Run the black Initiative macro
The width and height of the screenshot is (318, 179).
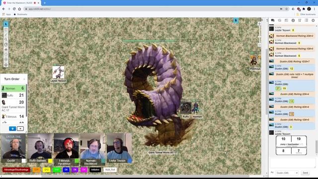coord(95,170)
